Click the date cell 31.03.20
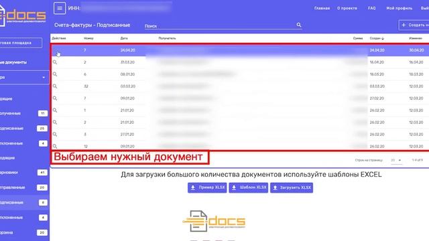429x241 pixels. [127, 62]
